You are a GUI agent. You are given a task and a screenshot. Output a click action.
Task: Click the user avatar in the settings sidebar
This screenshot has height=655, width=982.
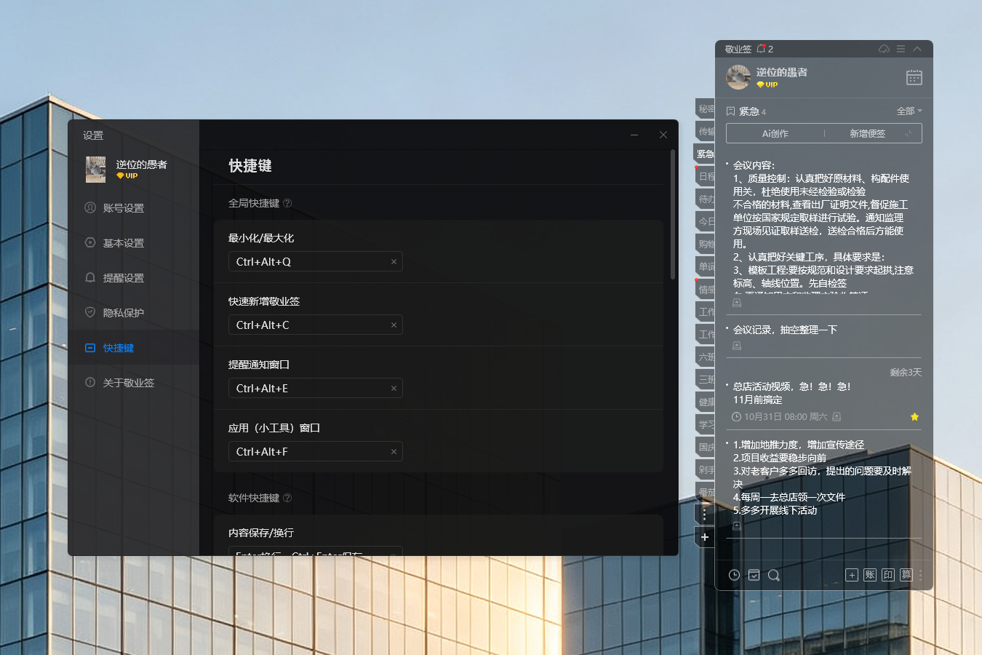click(x=96, y=170)
